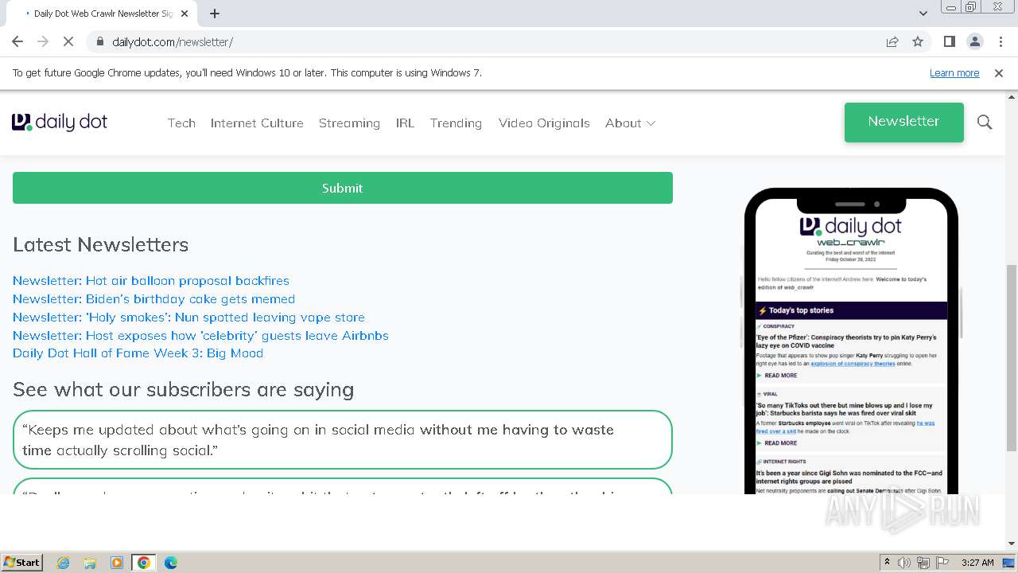
Task: Open the Trending section
Action: coord(456,123)
